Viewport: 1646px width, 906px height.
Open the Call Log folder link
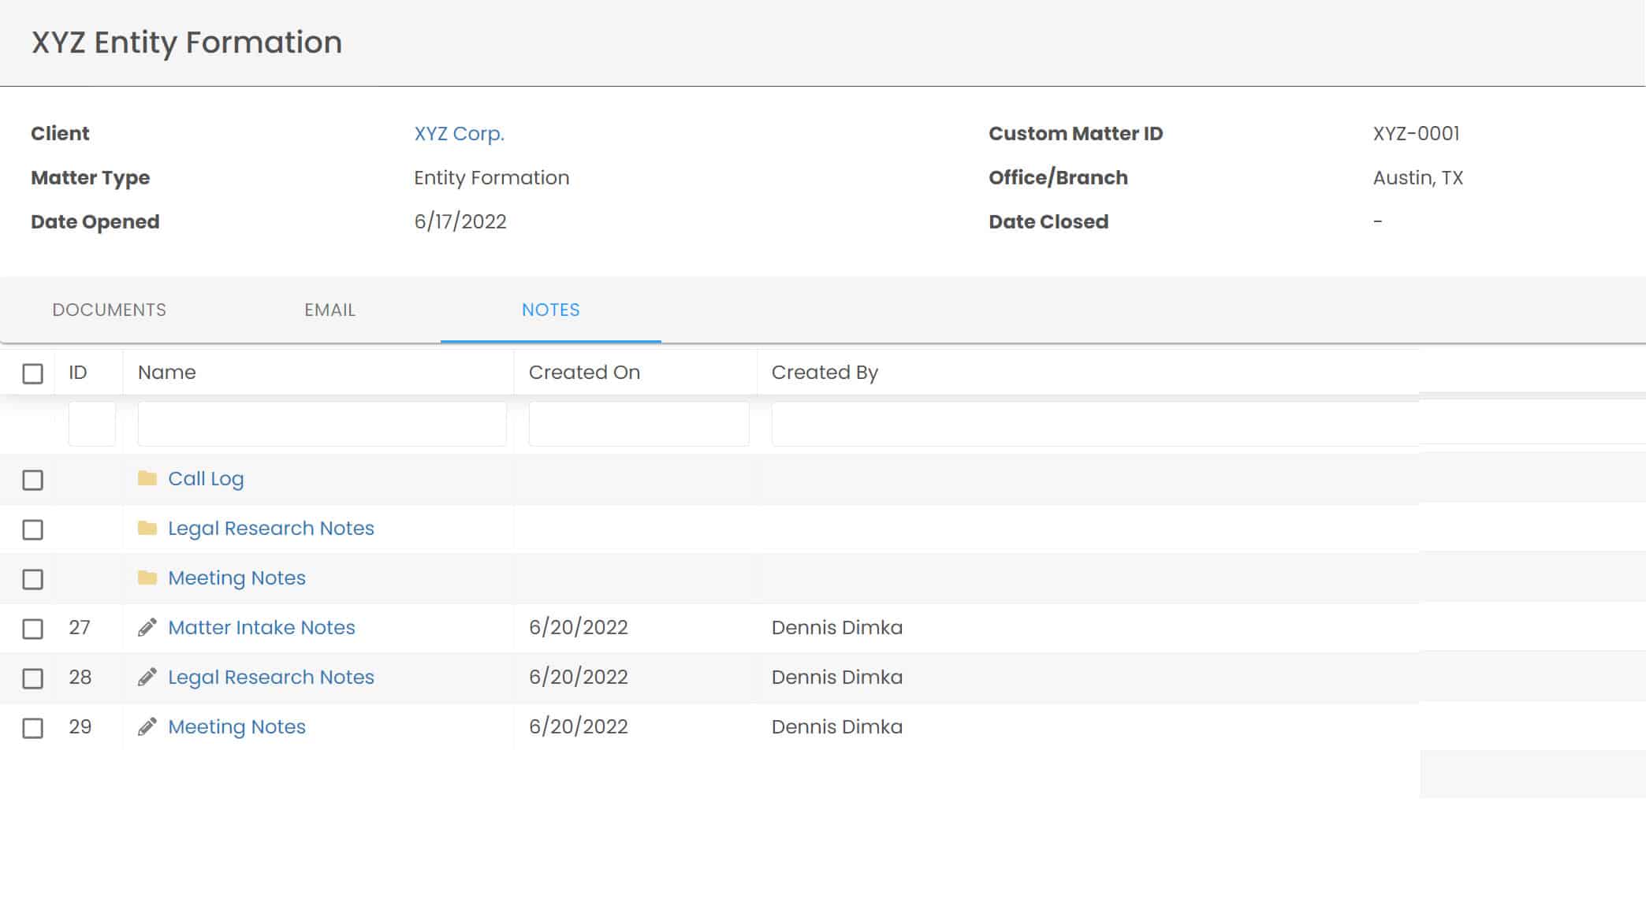[206, 478]
